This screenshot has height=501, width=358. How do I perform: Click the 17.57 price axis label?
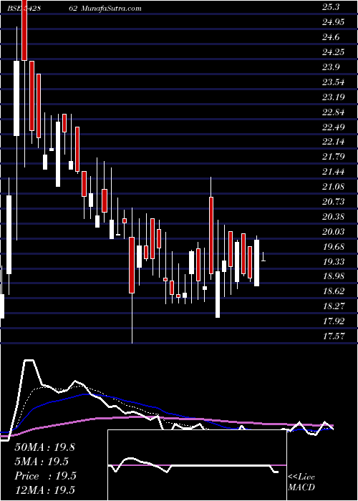333,336
